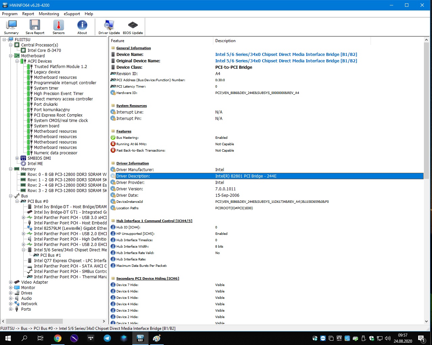The image size is (432, 345).
Task: Click the Device Name description link text
Action: pyautogui.click(x=286, y=55)
